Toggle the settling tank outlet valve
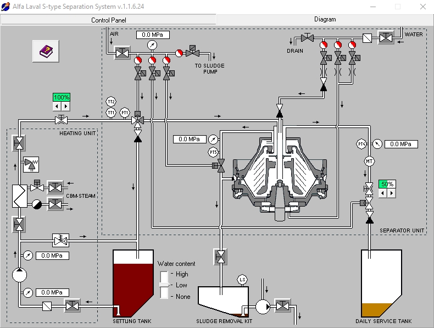Screen dimensions: 434x328 [72, 306]
